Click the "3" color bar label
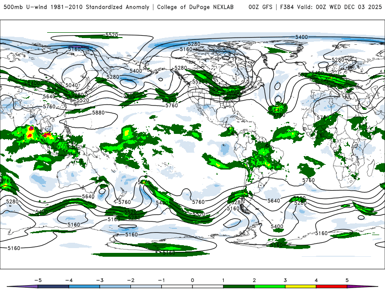Screen dimensions: 385x289 click(285, 280)
